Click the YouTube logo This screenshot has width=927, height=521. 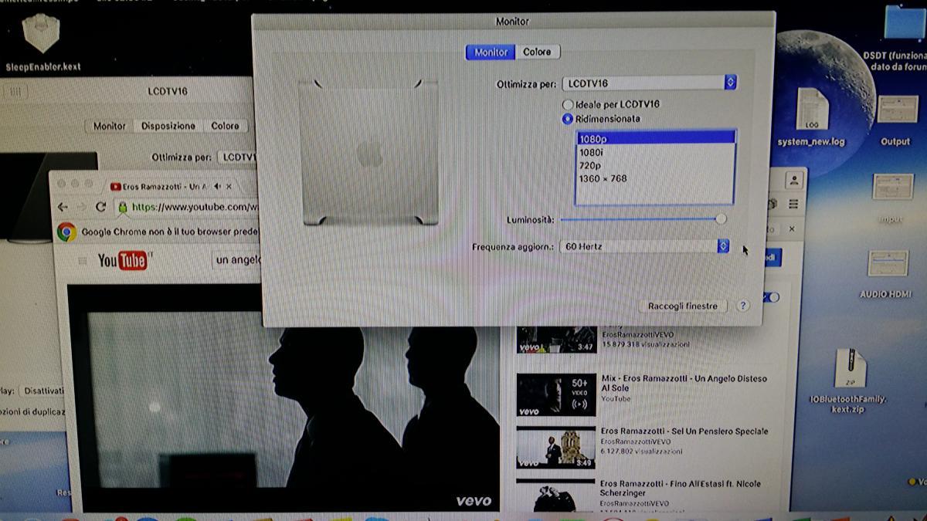pos(122,260)
